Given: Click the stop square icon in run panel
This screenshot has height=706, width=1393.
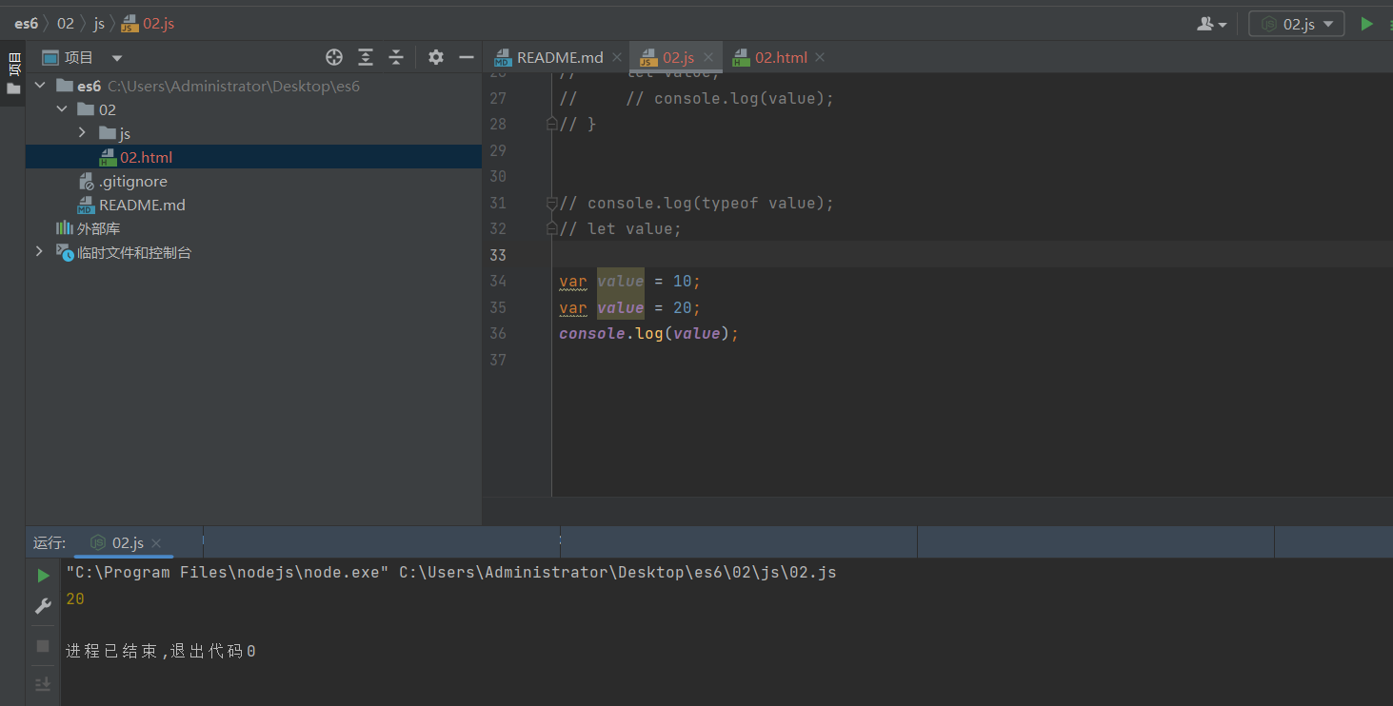Looking at the screenshot, I should (x=43, y=646).
